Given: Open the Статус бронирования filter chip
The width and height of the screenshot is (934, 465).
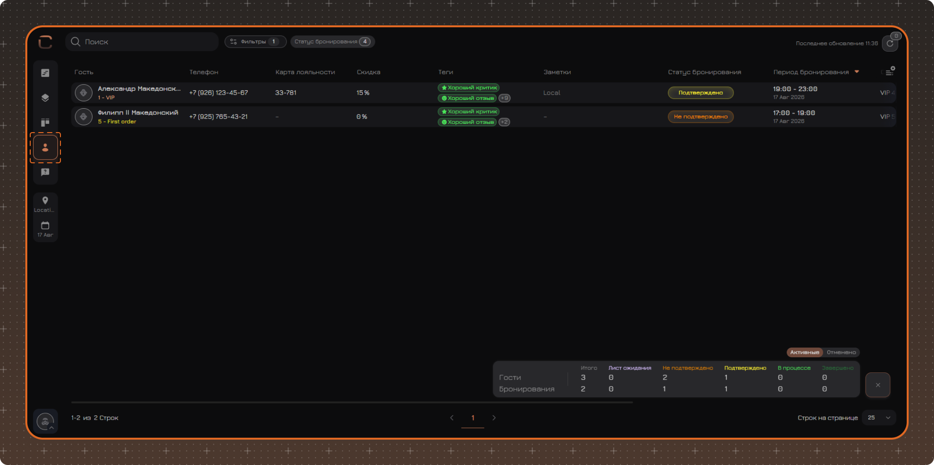Looking at the screenshot, I should point(332,42).
